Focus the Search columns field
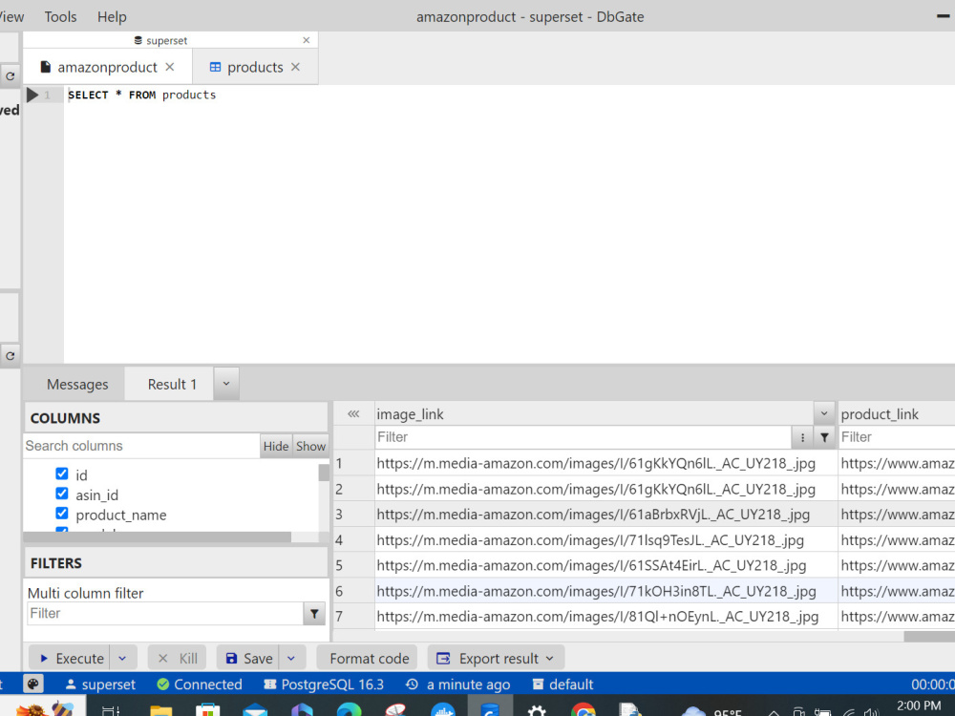The image size is (955, 716). point(141,446)
